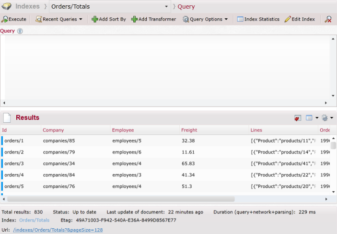Select the orders/3 row
This screenshot has height=234, width=337.
coord(165,164)
